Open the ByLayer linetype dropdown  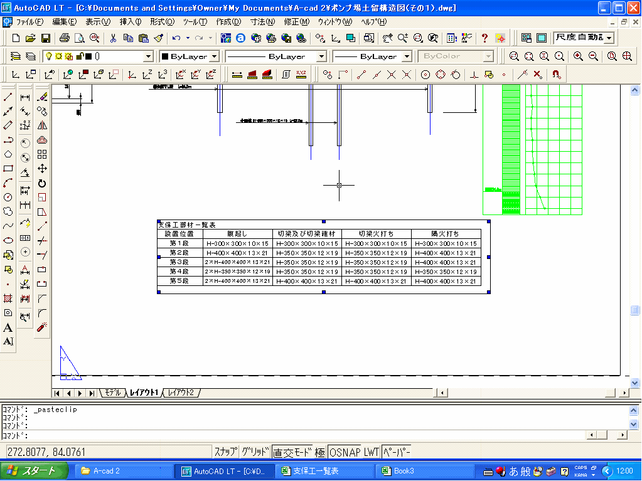[x=322, y=56]
